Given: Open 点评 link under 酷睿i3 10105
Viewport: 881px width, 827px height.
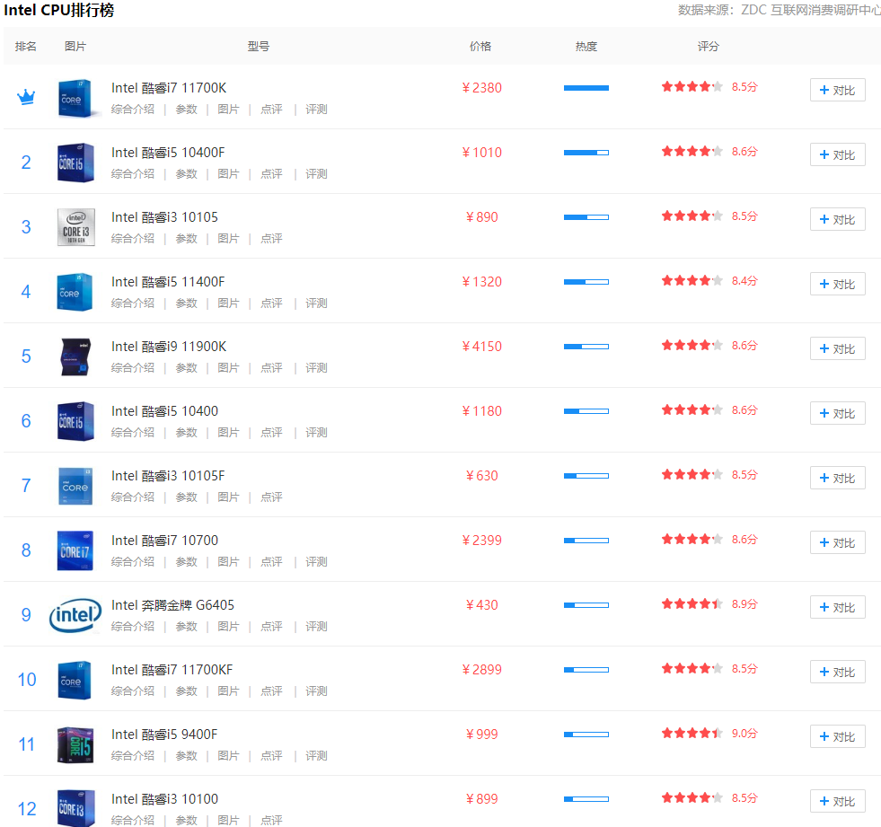Looking at the screenshot, I should (x=271, y=239).
